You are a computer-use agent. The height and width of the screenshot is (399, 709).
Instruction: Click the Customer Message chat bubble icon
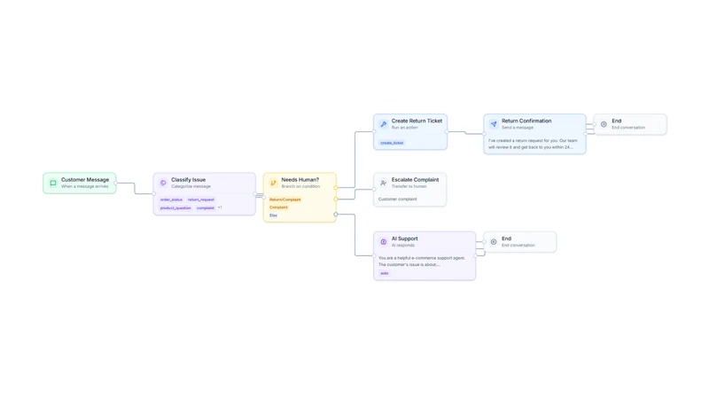(53, 184)
